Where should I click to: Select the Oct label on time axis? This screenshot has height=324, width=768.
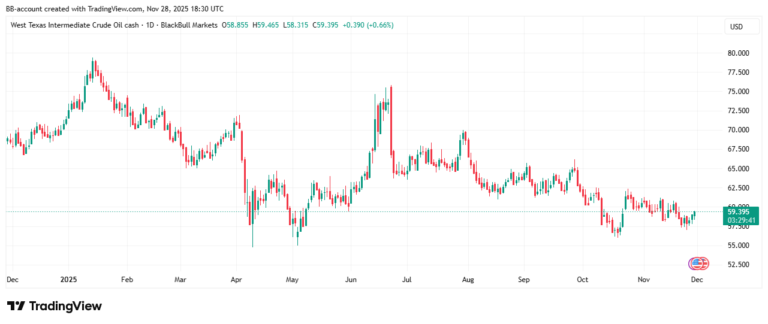[582, 280]
